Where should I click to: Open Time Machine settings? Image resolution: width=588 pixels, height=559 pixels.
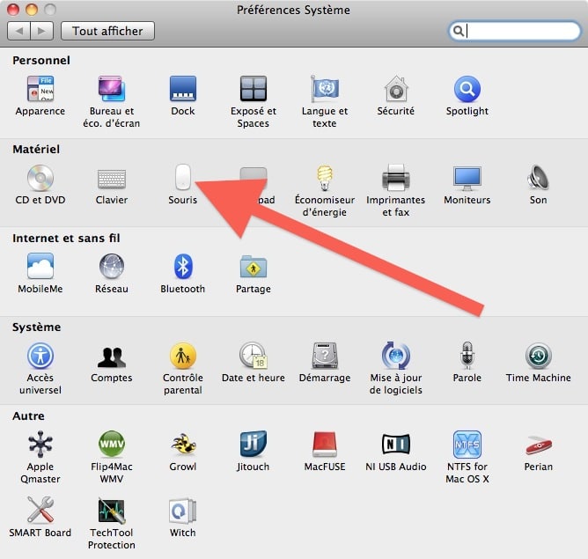click(538, 356)
